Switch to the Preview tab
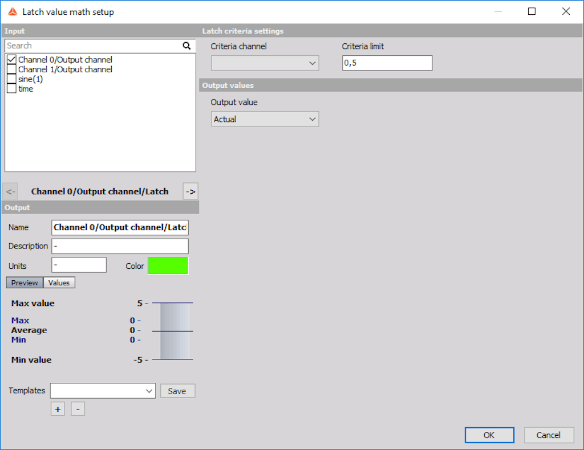 click(25, 283)
